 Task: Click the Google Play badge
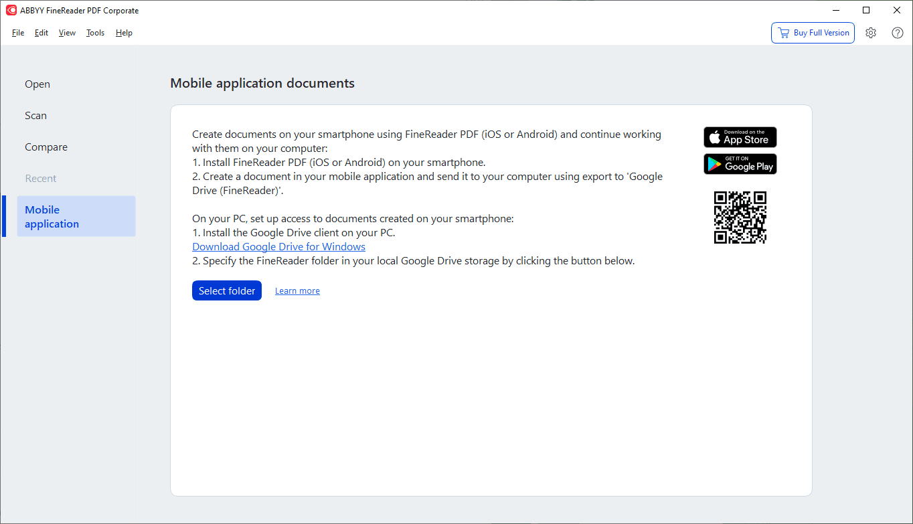tap(740, 164)
